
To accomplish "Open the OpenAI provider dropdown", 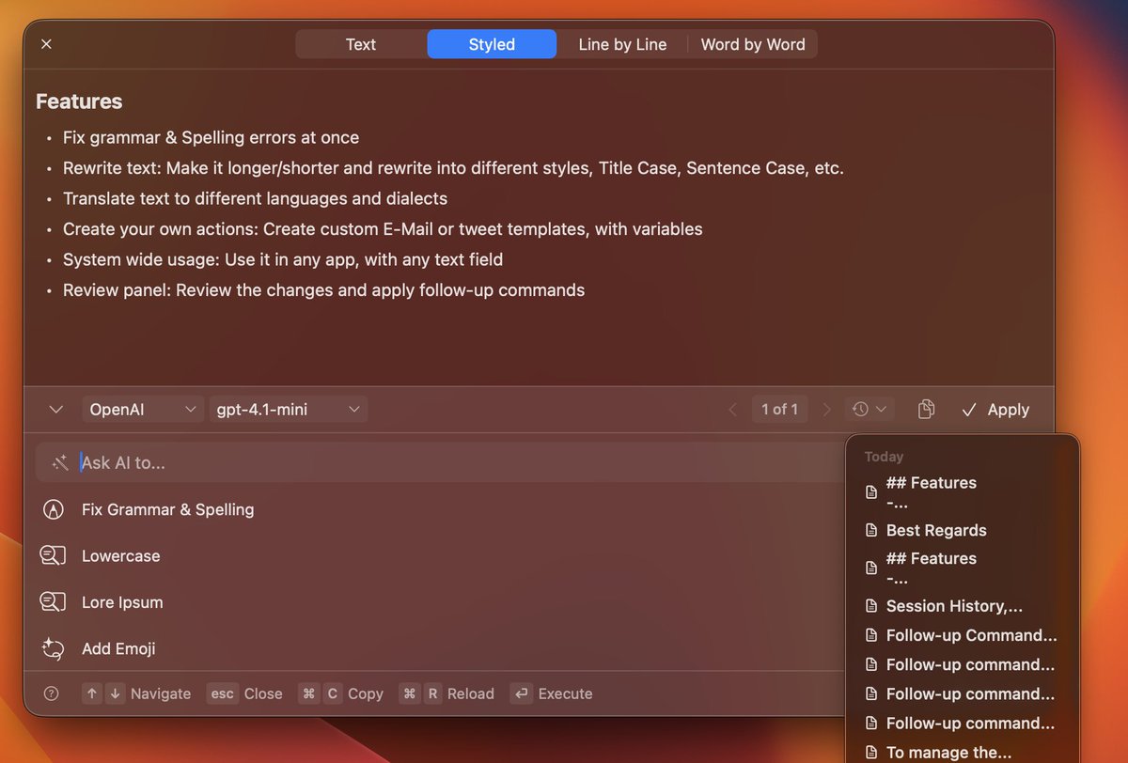I will point(143,410).
